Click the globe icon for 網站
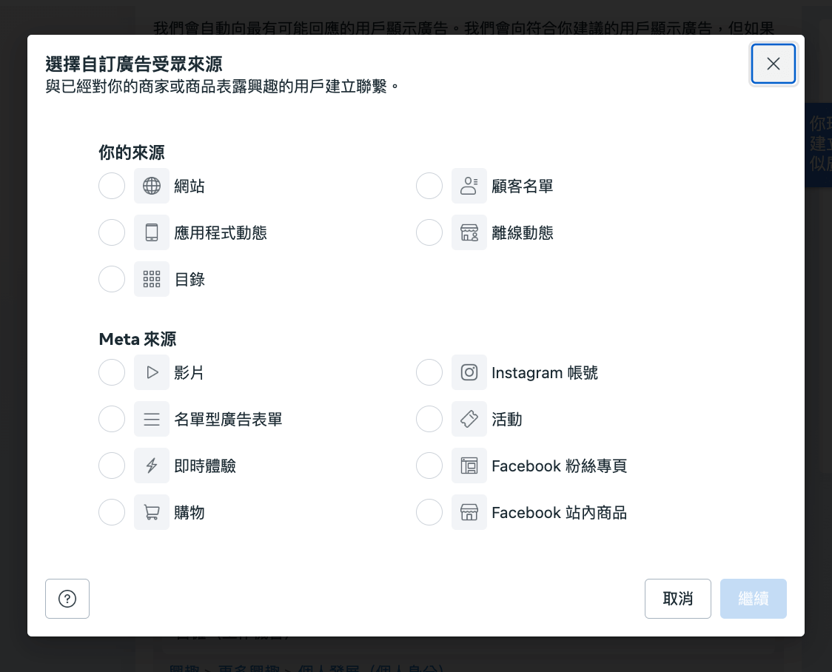The width and height of the screenshot is (832, 672). [152, 186]
